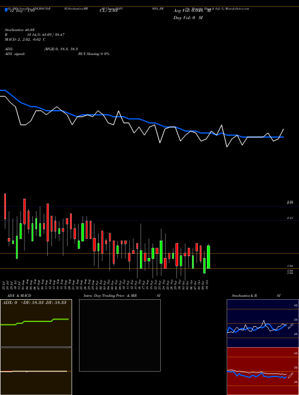This screenshot has width=299, height=395.
Task: Click the 'SI 14/3: 43.09 / 38.47' value
Action: (46, 35)
